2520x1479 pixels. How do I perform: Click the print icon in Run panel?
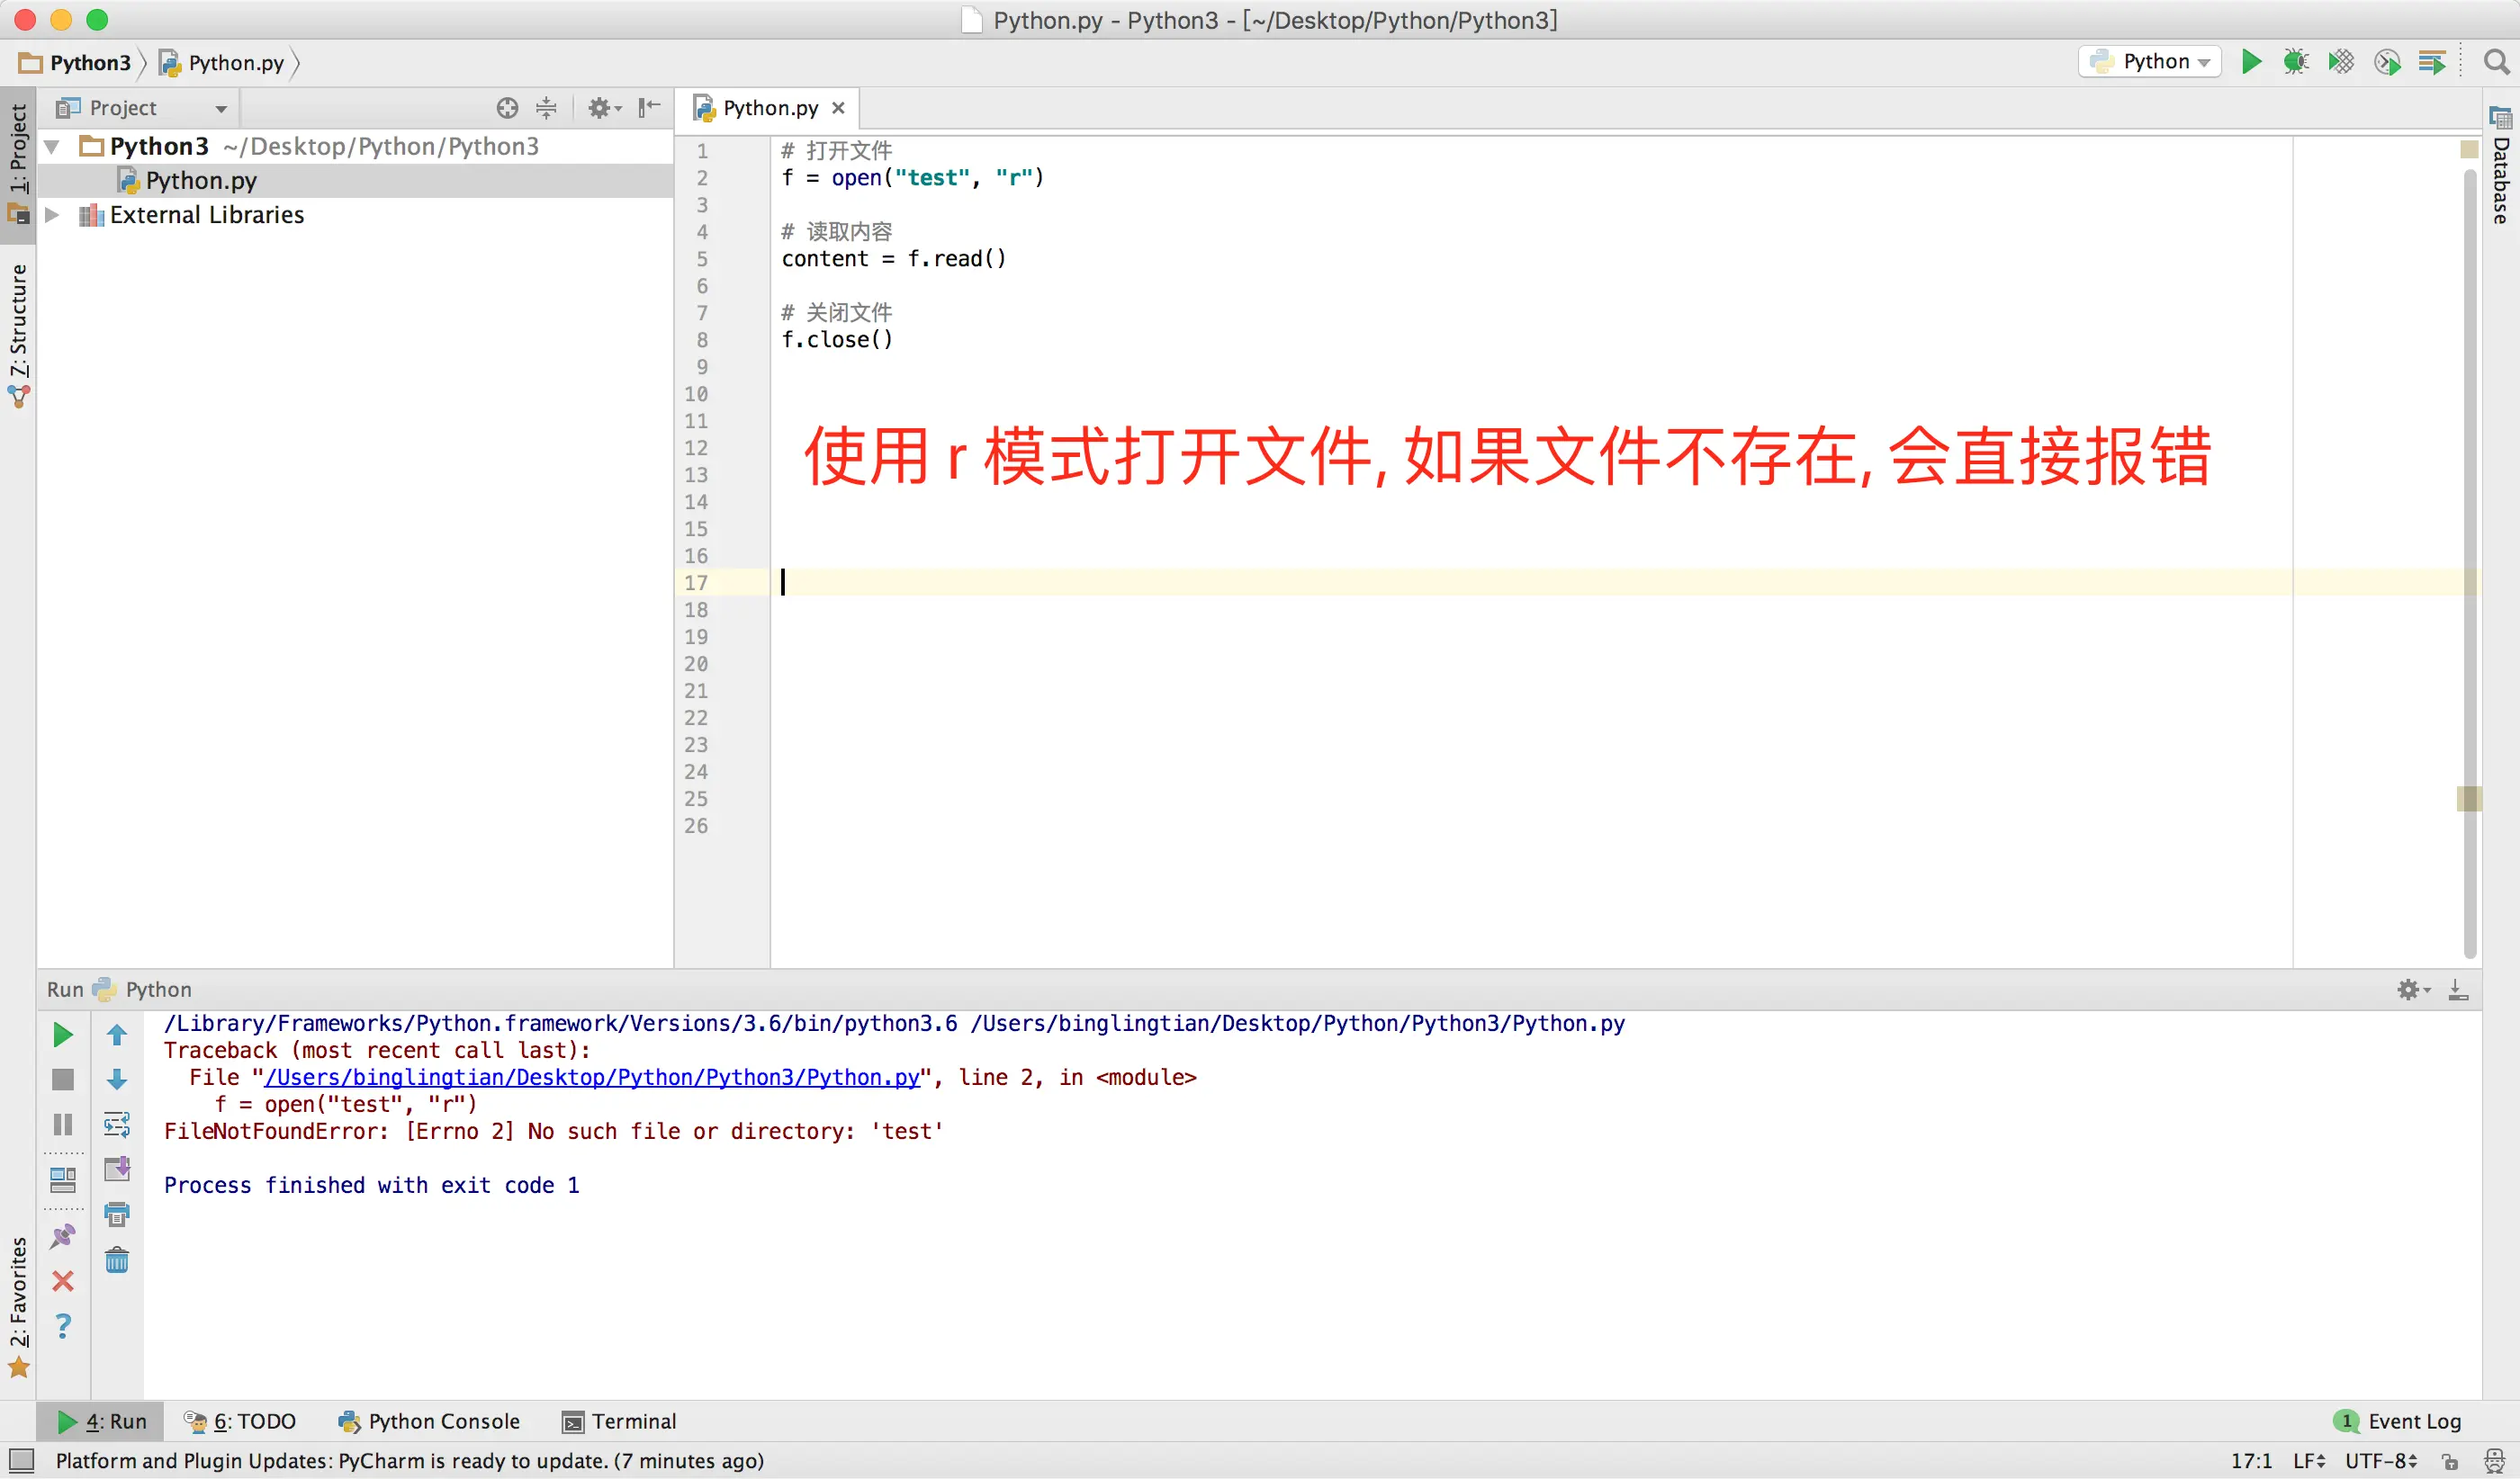117,1215
